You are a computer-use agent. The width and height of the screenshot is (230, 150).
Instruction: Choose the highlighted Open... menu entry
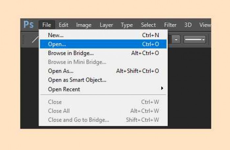[x=103, y=44]
